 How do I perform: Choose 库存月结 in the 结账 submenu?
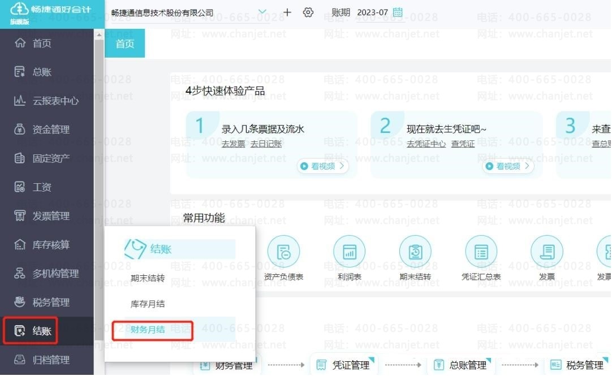click(x=148, y=304)
